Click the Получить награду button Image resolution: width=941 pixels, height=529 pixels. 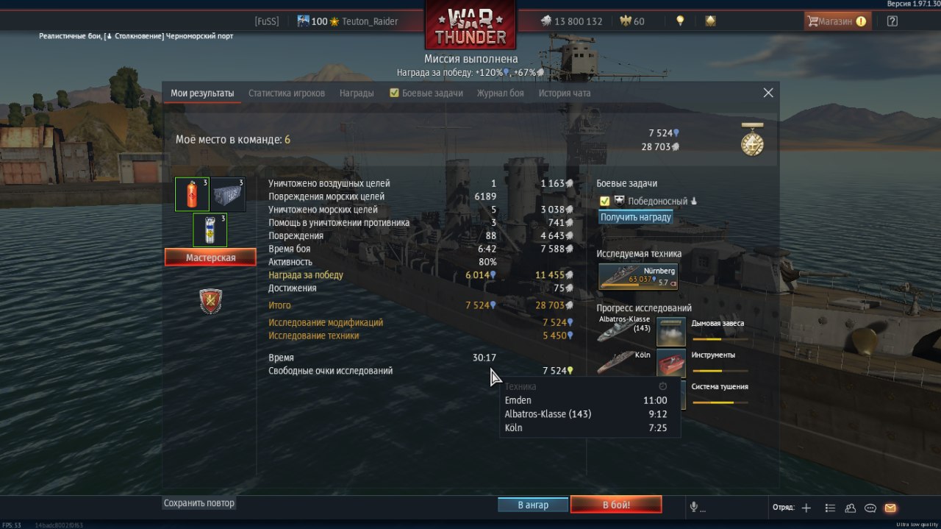tap(636, 217)
